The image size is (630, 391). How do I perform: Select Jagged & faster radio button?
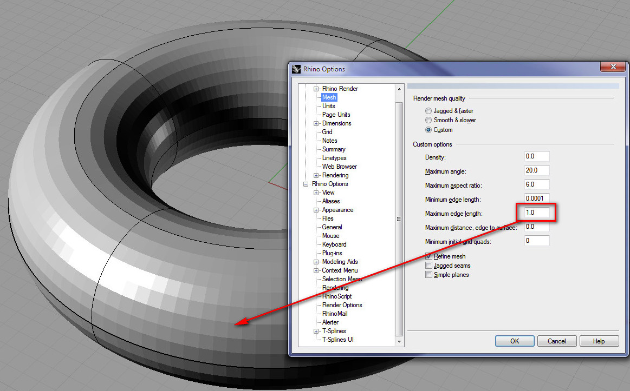428,111
